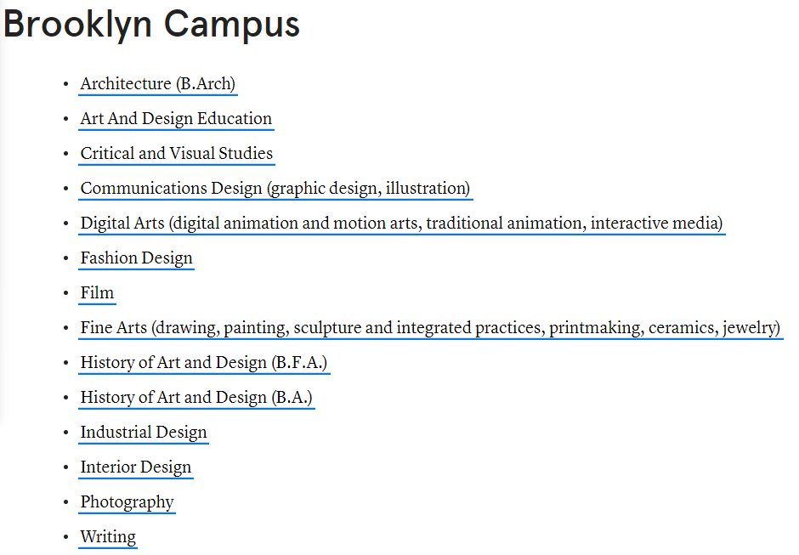Go to the Fashion Design page
The width and height of the screenshot is (799, 555).
pos(136,258)
